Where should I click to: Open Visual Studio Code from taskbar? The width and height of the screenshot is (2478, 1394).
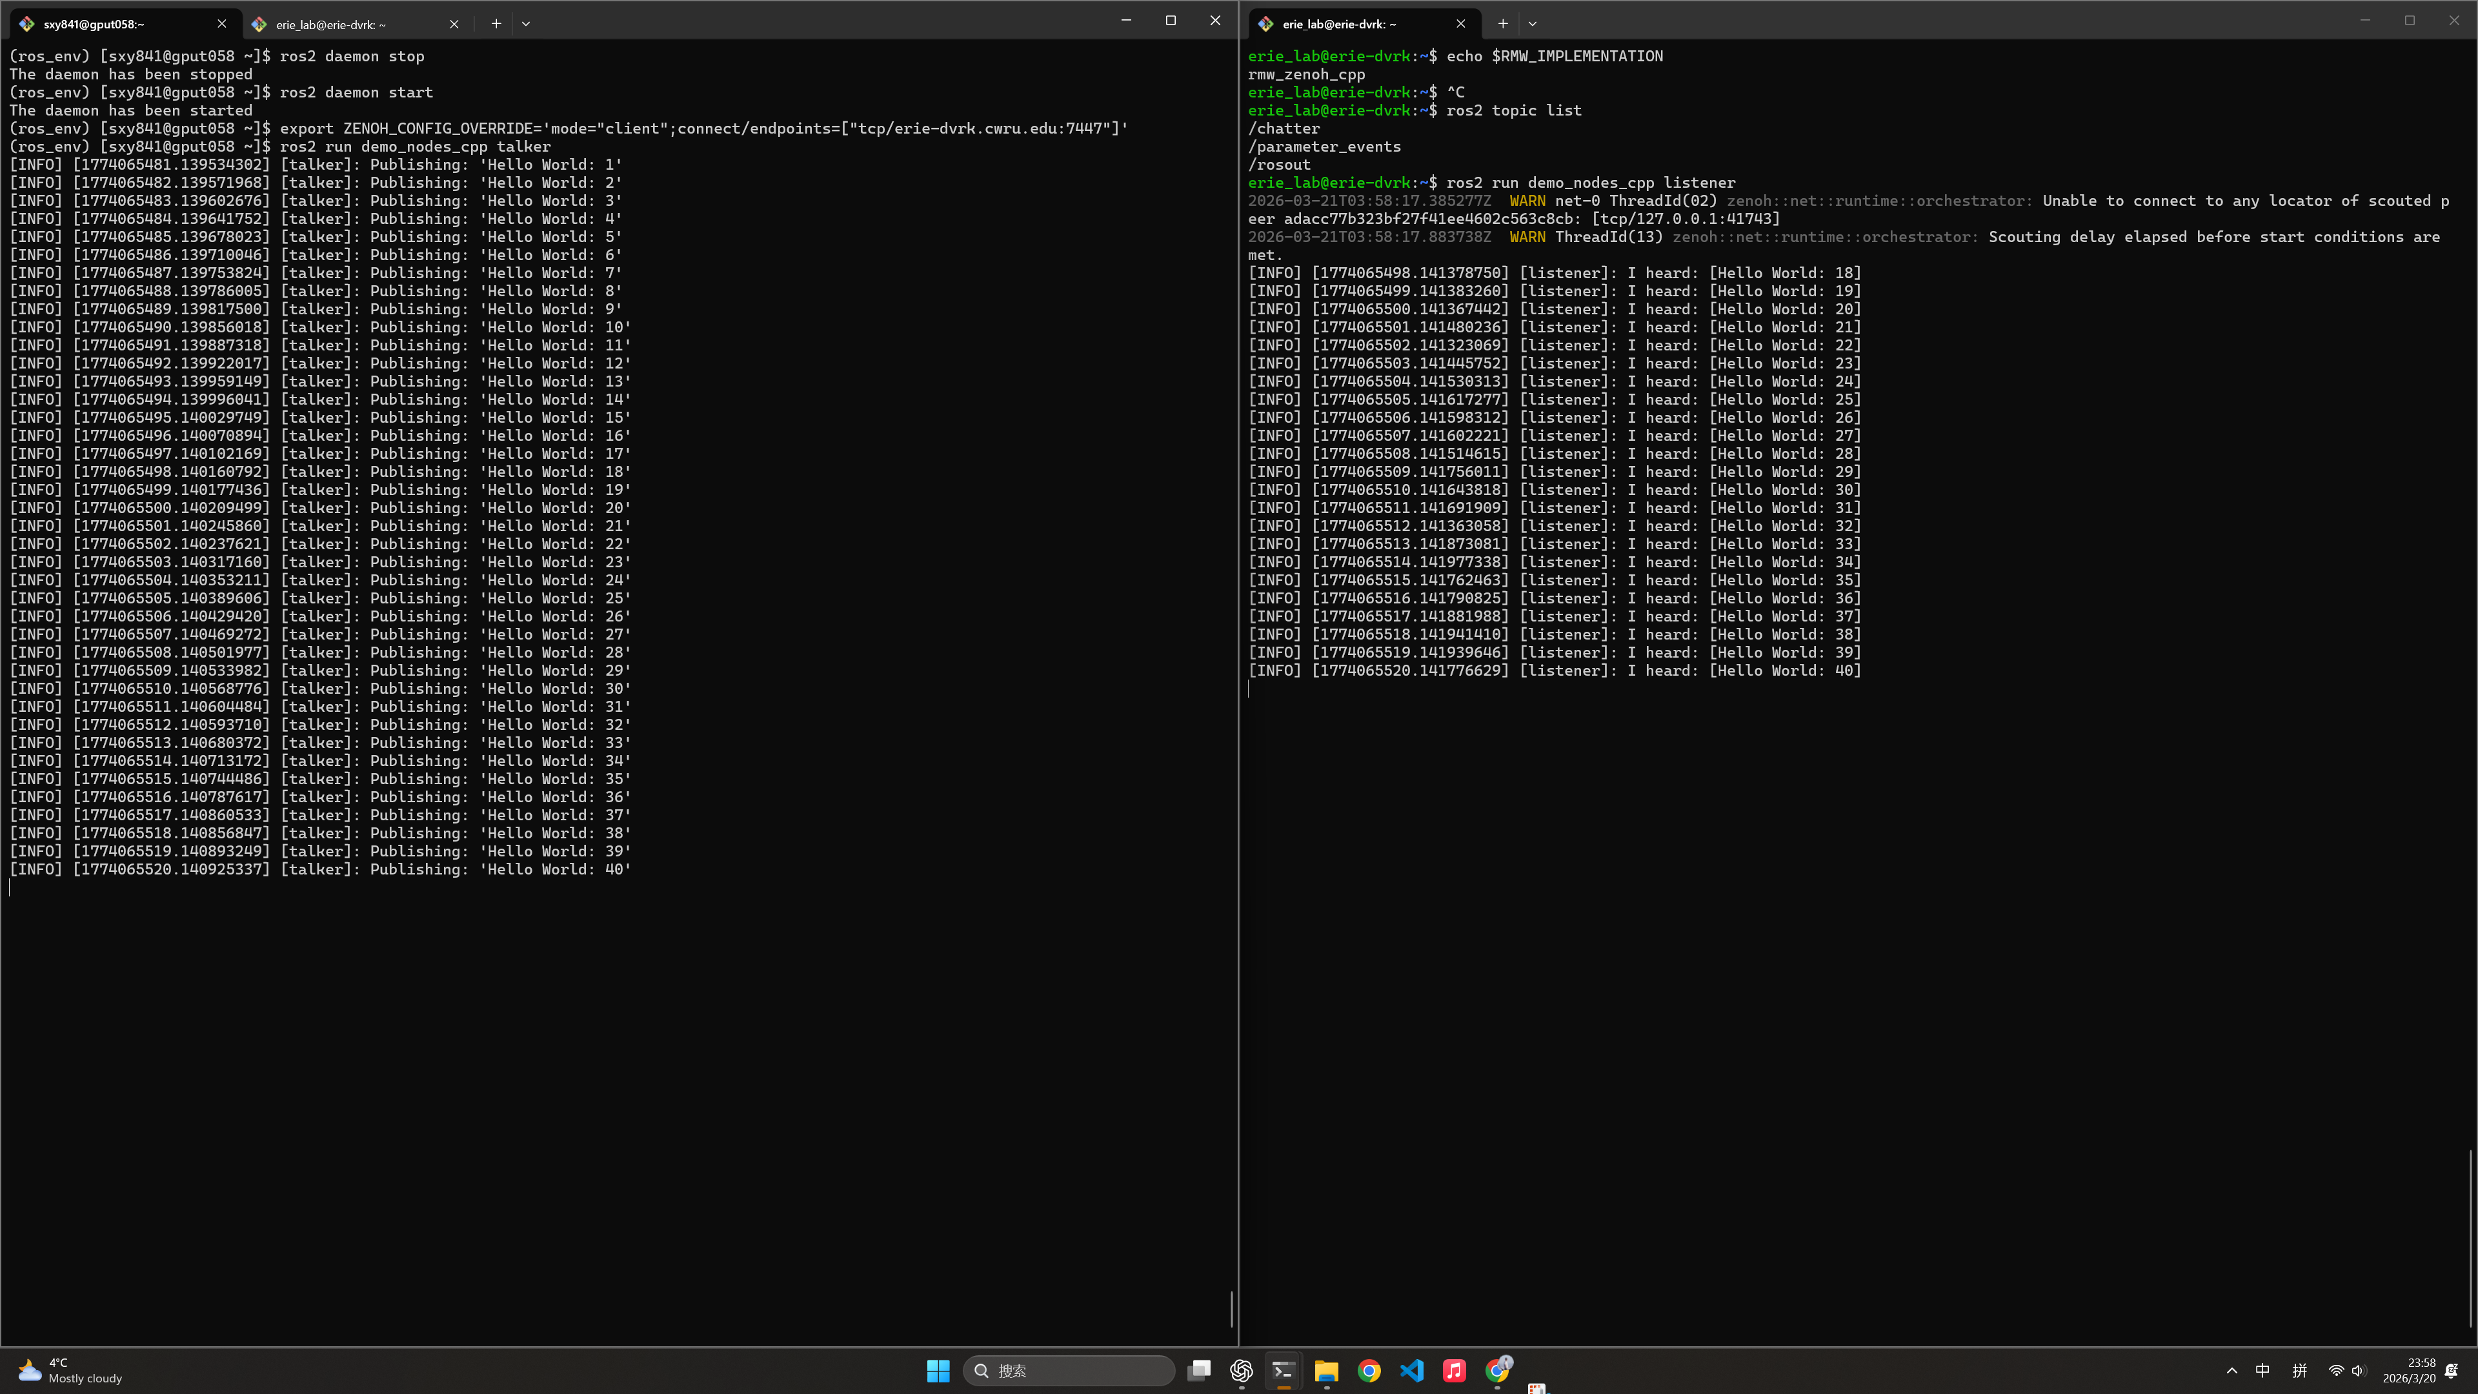tap(1411, 1371)
